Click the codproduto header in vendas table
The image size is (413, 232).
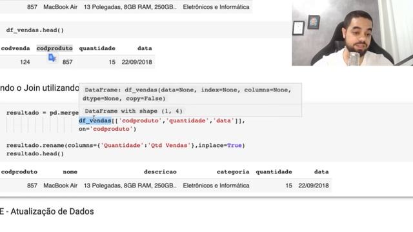(54, 48)
